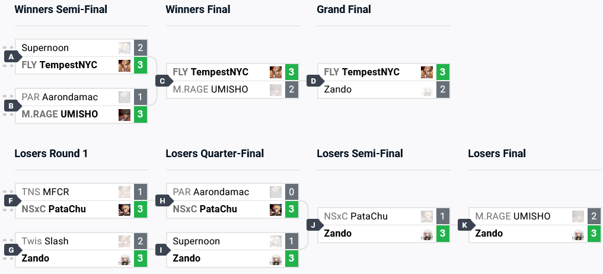Viewport: 603px width, 274px height.
Task: Open TNS MFCR player entry
Action: 45,192
